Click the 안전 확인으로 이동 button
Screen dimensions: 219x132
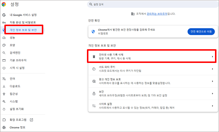click(201, 31)
